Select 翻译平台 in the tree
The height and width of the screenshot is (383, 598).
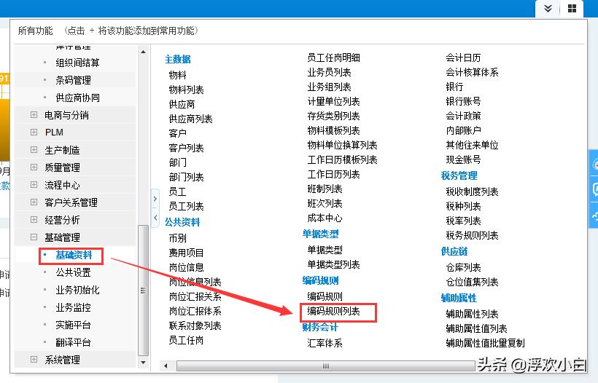[73, 343]
